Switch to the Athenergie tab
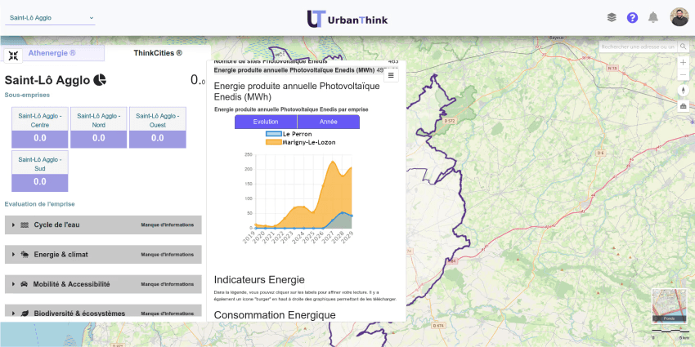The width and height of the screenshot is (695, 347). (x=52, y=53)
